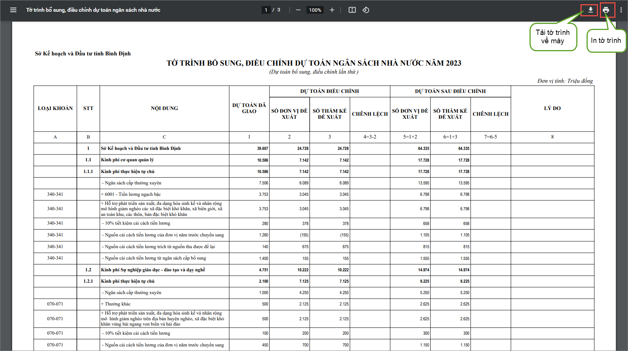Print the report using the printer icon
The width and height of the screenshot is (628, 351).
[x=606, y=10]
